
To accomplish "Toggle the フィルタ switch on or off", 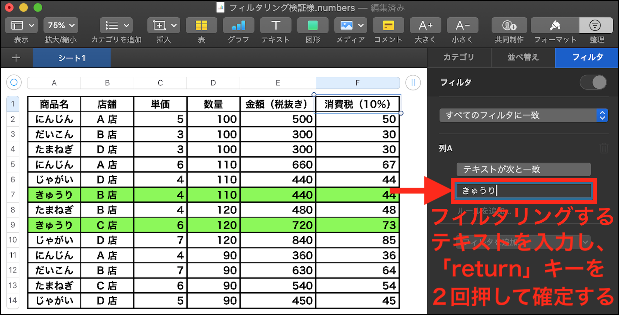I will click(x=593, y=82).
